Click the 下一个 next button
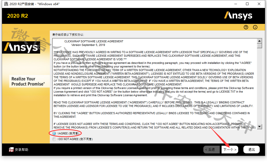 [230, 150]
